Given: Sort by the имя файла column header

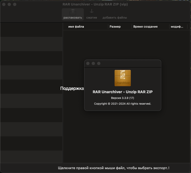Looking at the screenshot, I should (86, 27).
